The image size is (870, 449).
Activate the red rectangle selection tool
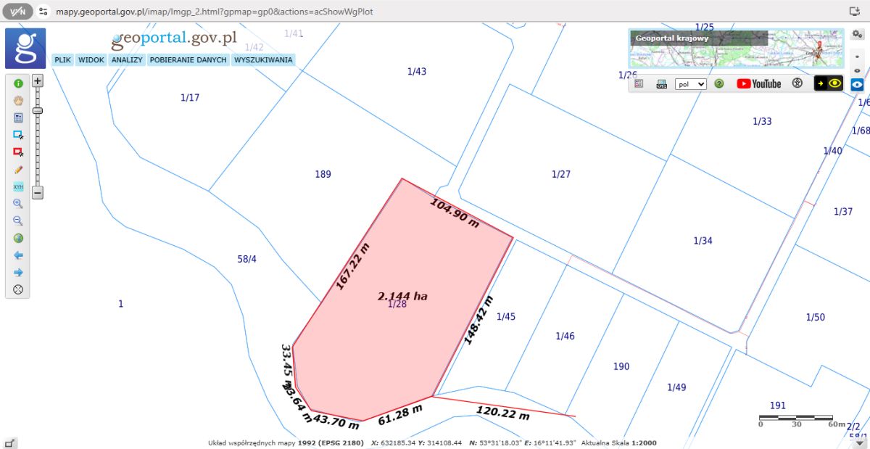coord(18,152)
